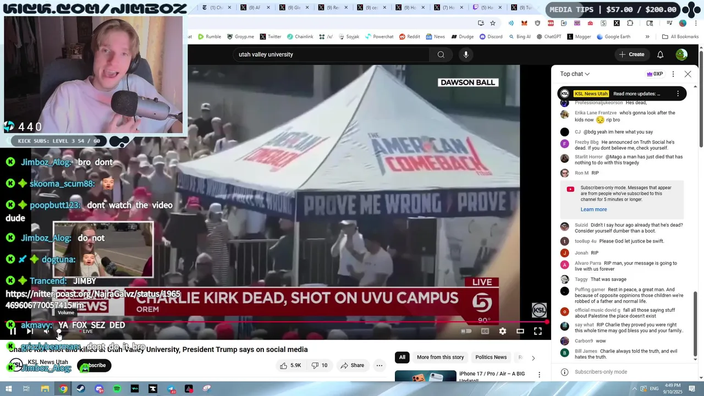
Task: Switch to the (9) AF browser tab
Action: (x=256, y=8)
